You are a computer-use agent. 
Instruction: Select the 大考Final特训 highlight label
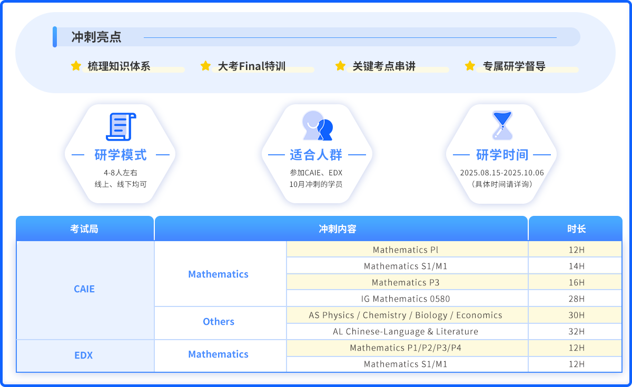tap(252, 66)
